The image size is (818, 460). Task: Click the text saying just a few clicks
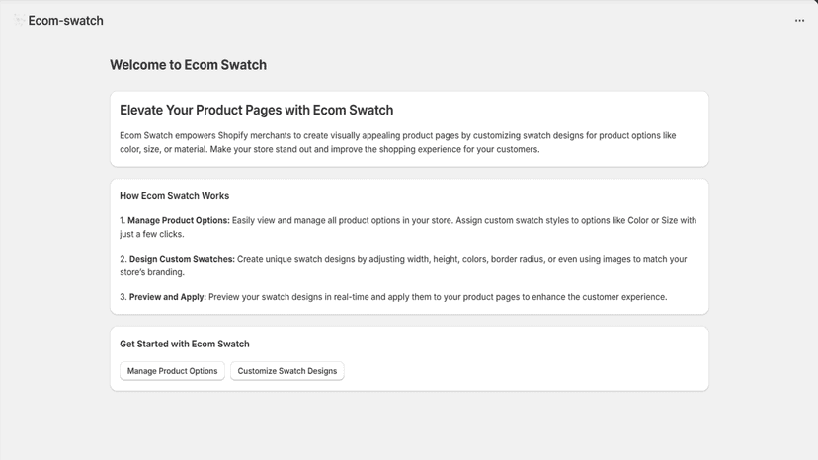pyautogui.click(x=152, y=234)
